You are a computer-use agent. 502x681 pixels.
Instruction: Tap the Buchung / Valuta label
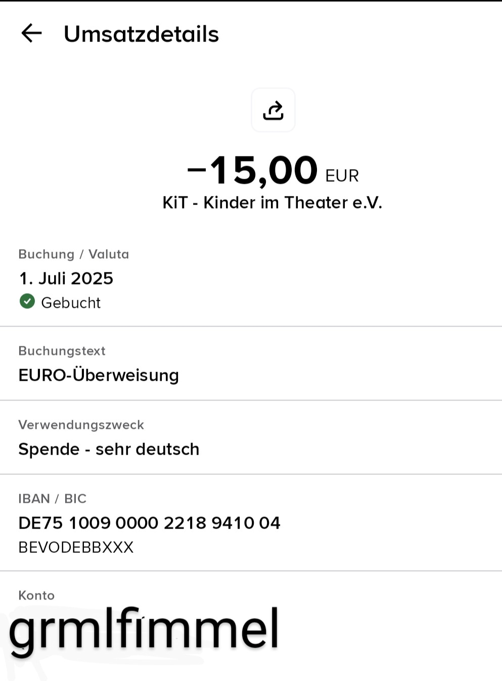[x=73, y=254]
